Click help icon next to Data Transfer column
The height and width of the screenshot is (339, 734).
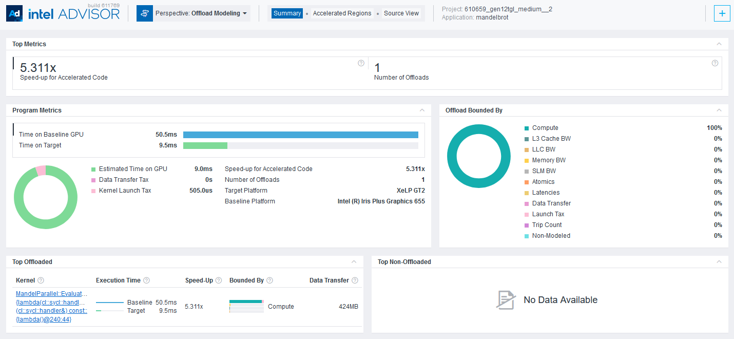[354, 280]
